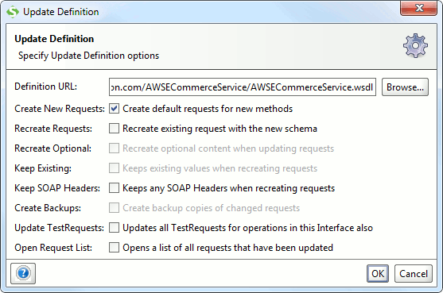Click the Update TestRequests: label
The image size is (443, 293).
pyautogui.click(x=60, y=228)
